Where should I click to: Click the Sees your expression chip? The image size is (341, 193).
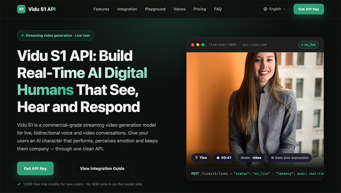[290, 158]
